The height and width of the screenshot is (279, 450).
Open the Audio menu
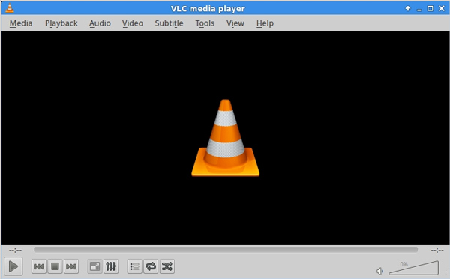coord(100,23)
